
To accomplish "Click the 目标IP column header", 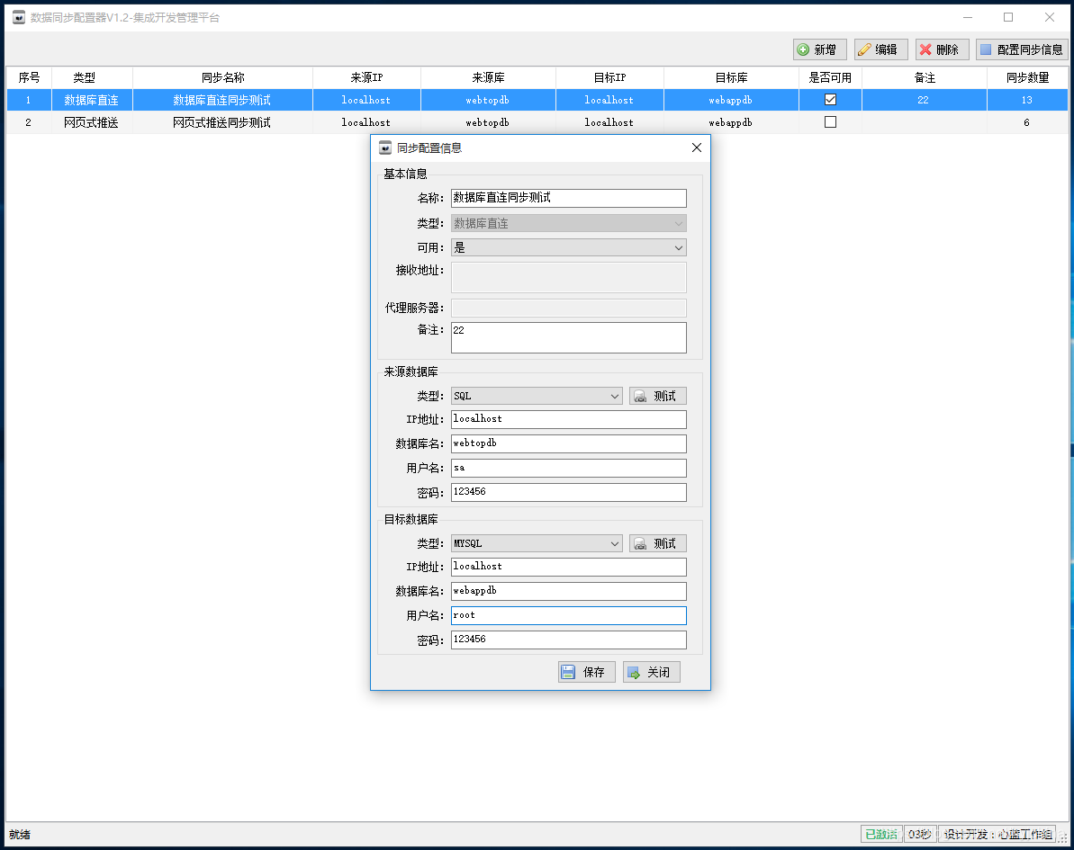I will click(609, 77).
